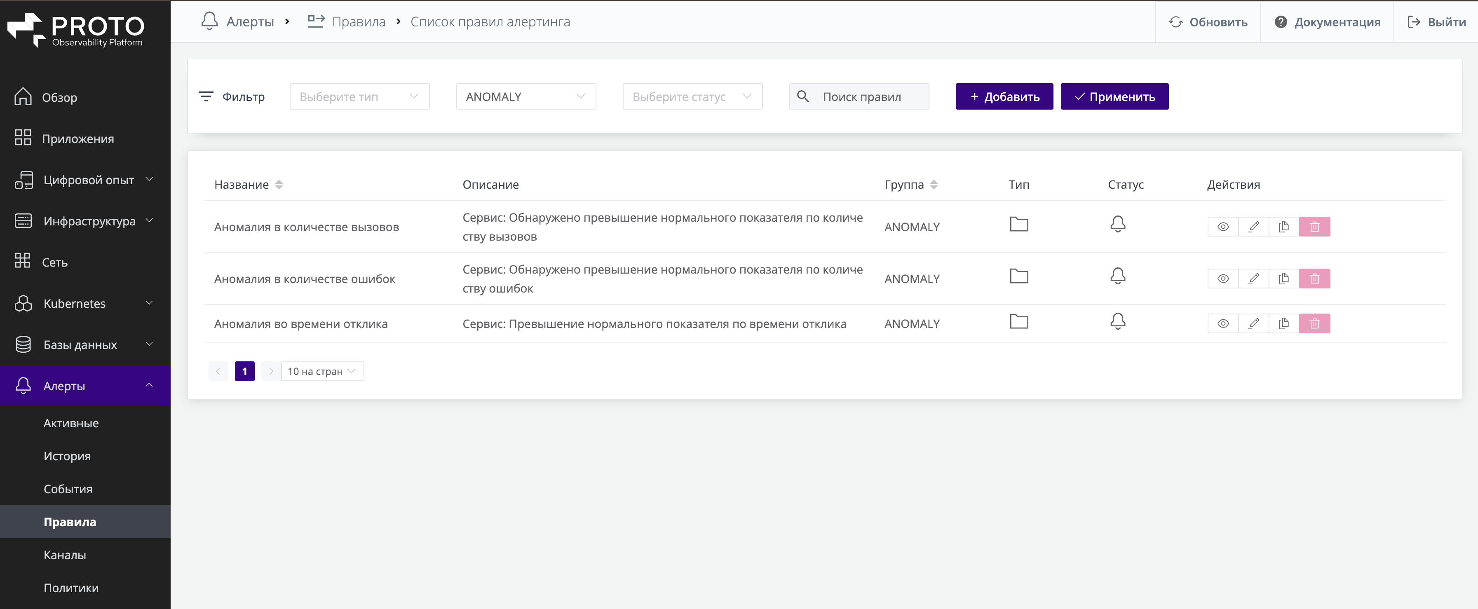Open the Обзор section
The height and width of the screenshot is (609, 1478).
point(85,97)
